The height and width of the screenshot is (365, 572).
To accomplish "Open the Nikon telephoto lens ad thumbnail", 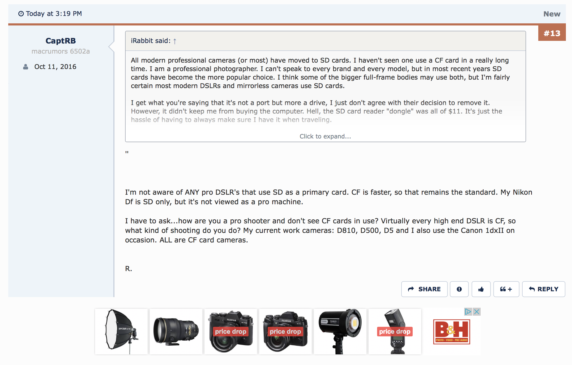I will click(176, 332).
